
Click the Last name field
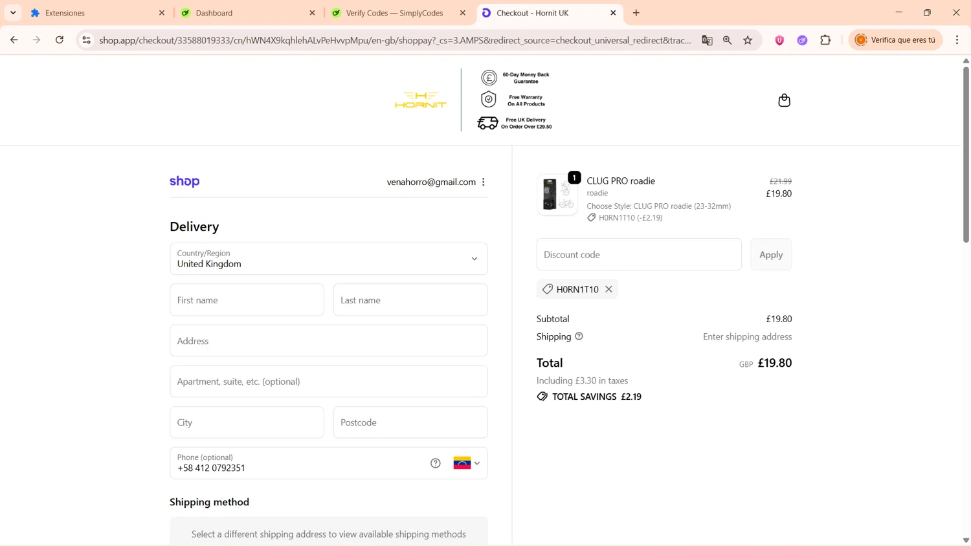click(x=410, y=300)
